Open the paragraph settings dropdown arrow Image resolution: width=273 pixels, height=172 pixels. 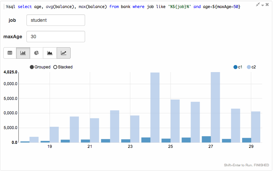263,5
